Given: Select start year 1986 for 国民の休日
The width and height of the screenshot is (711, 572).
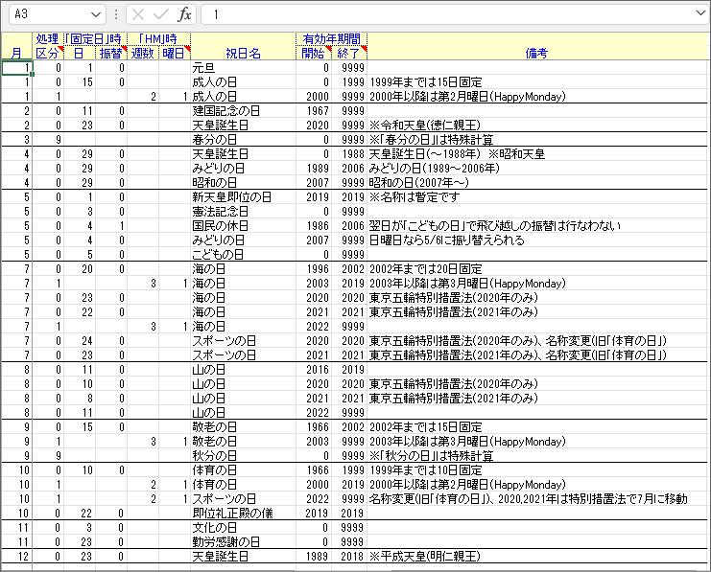Looking at the screenshot, I should pyautogui.click(x=314, y=226).
